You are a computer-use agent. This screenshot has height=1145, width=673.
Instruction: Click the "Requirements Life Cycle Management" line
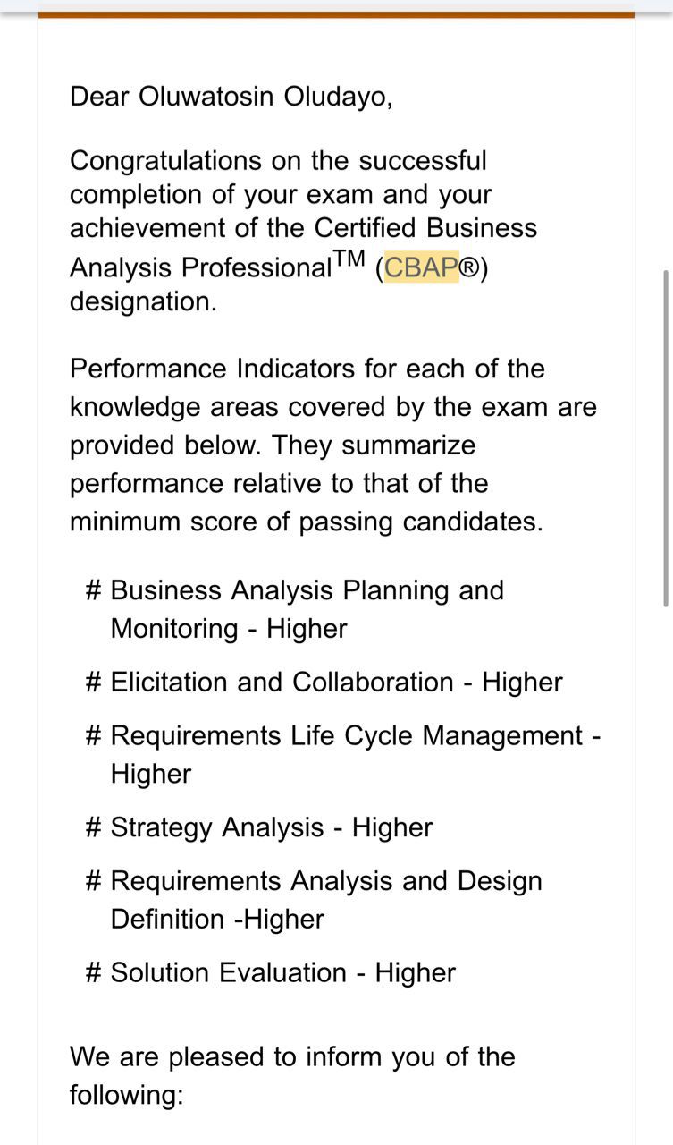pos(346,736)
